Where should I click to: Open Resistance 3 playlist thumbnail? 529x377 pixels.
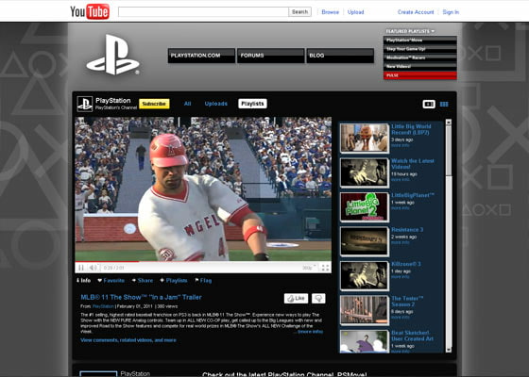pyautogui.click(x=365, y=241)
